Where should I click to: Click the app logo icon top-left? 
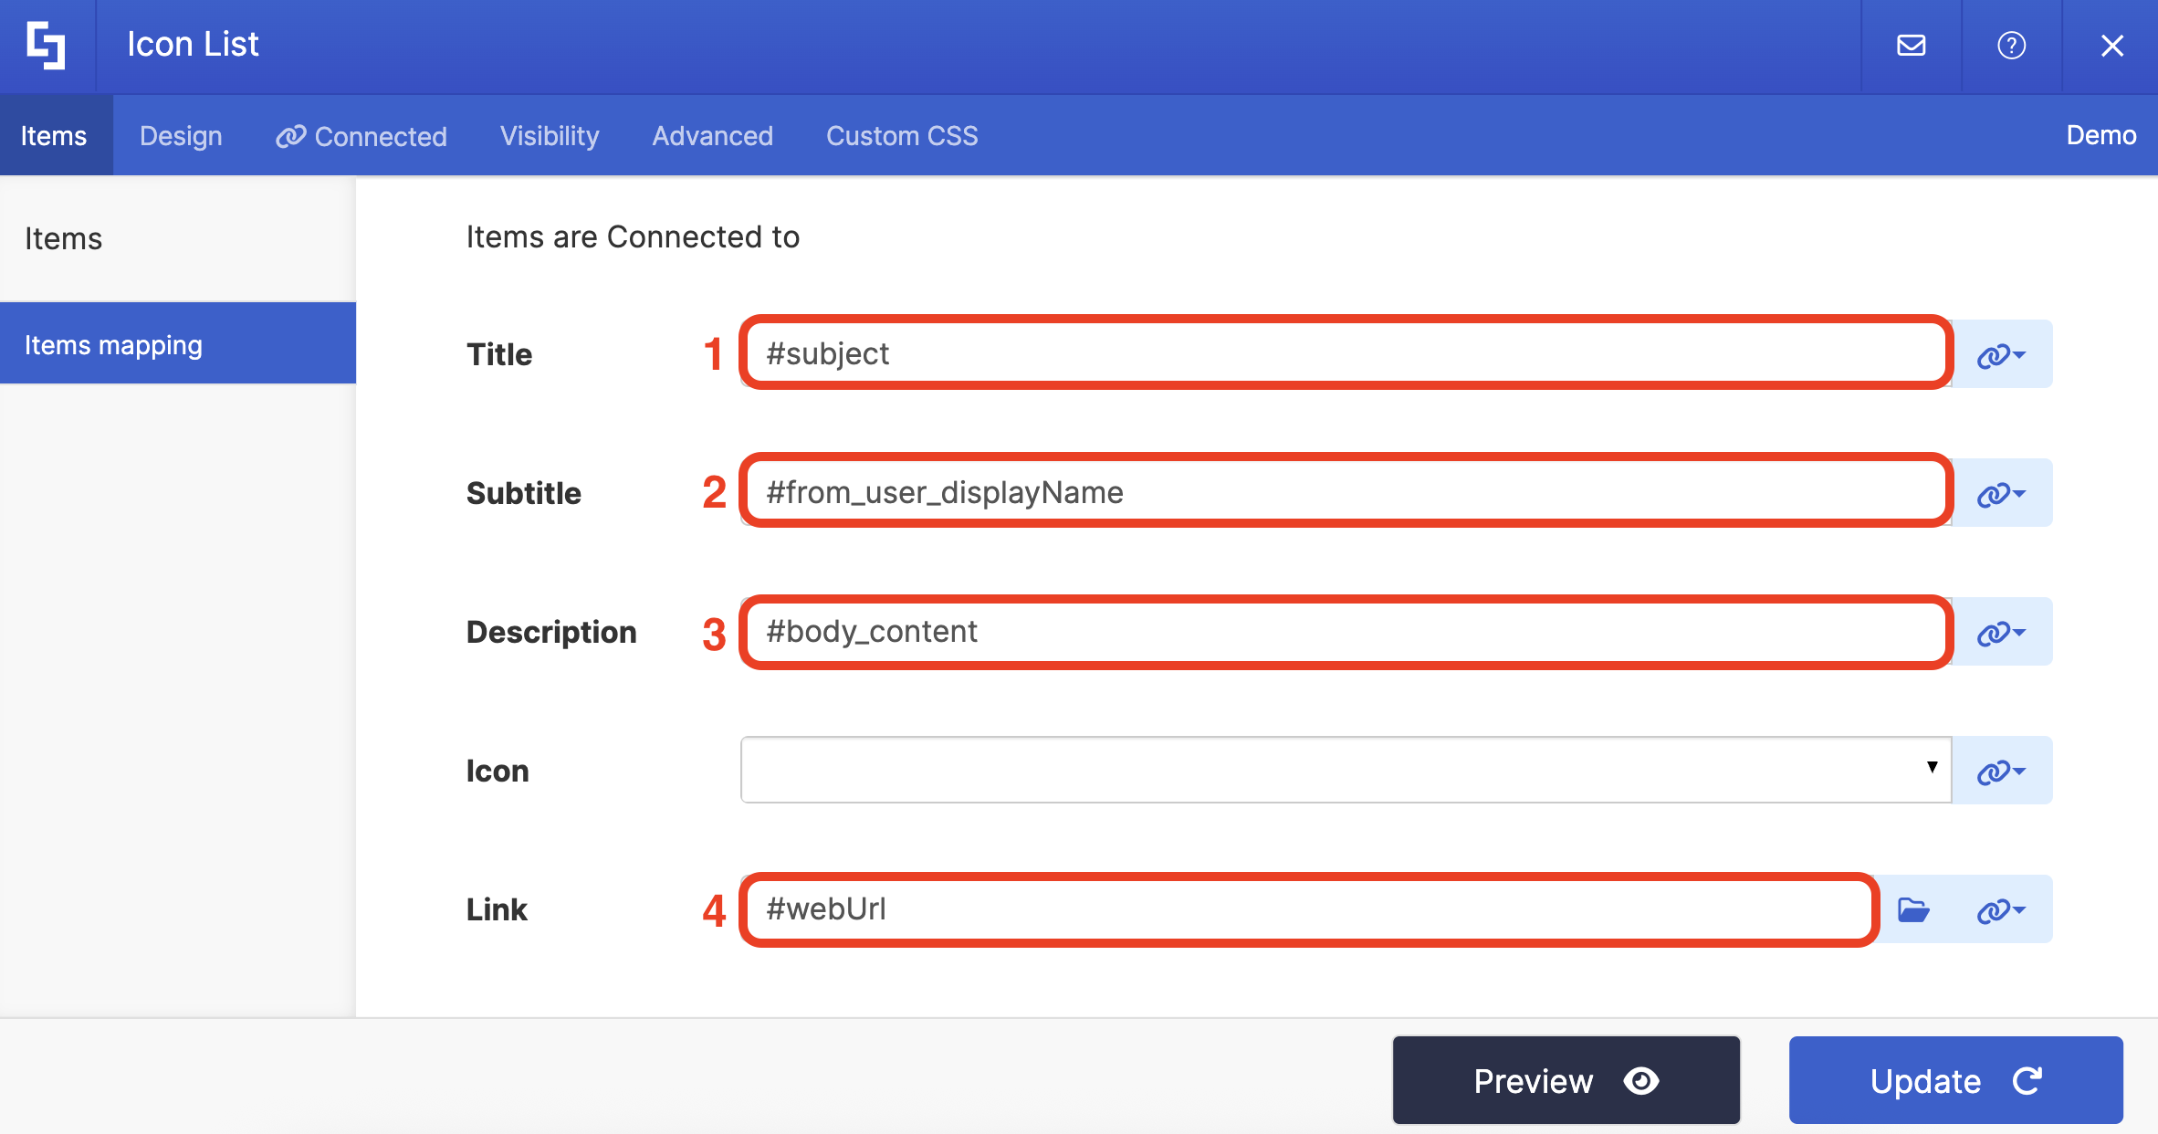(x=47, y=46)
